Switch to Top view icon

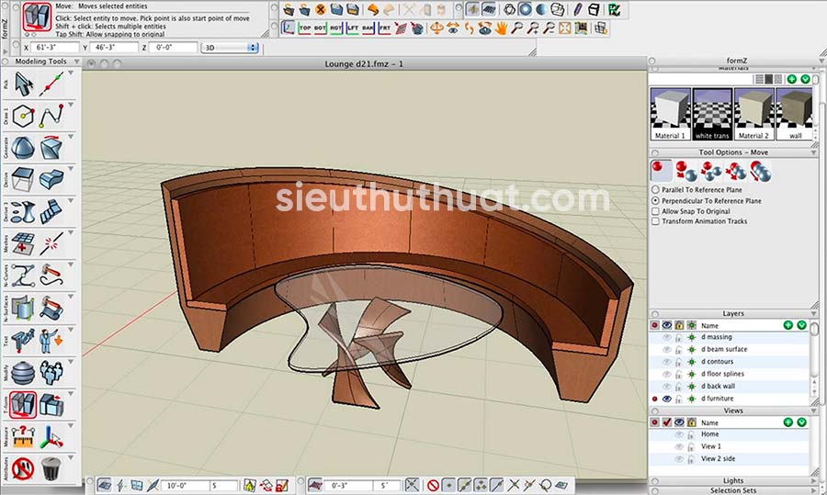point(304,28)
